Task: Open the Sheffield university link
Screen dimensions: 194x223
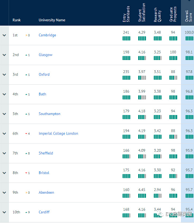Action: pos(46,153)
